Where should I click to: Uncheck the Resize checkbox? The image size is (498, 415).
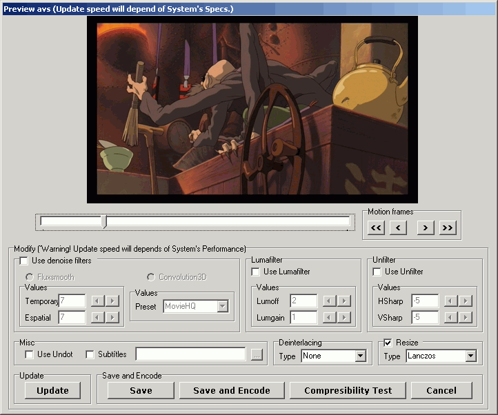point(388,343)
